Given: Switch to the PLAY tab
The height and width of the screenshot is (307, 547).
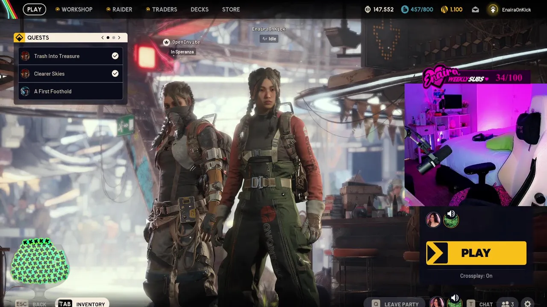Looking at the screenshot, I should [x=34, y=9].
